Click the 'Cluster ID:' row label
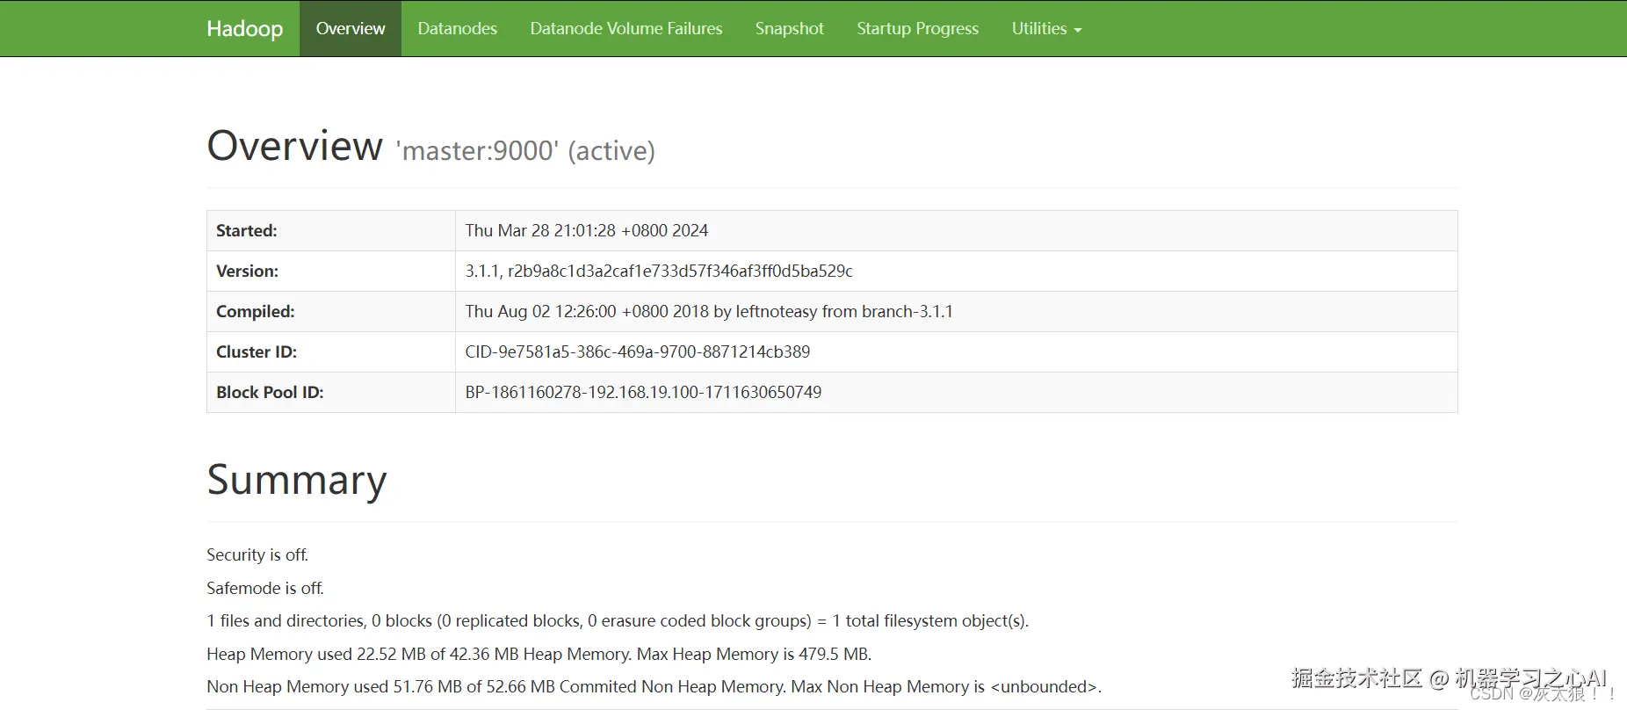This screenshot has width=1627, height=710. point(257,351)
